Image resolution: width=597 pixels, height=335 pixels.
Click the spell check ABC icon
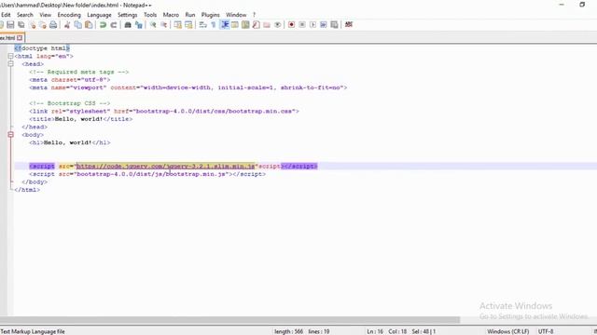[x=348, y=25]
